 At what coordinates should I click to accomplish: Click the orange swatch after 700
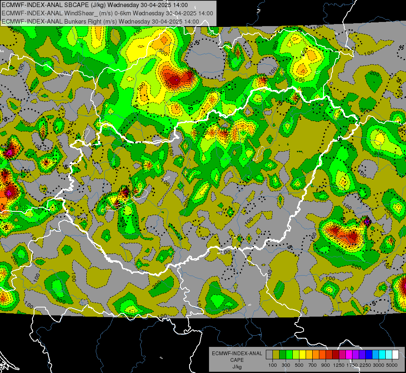click(x=316, y=354)
